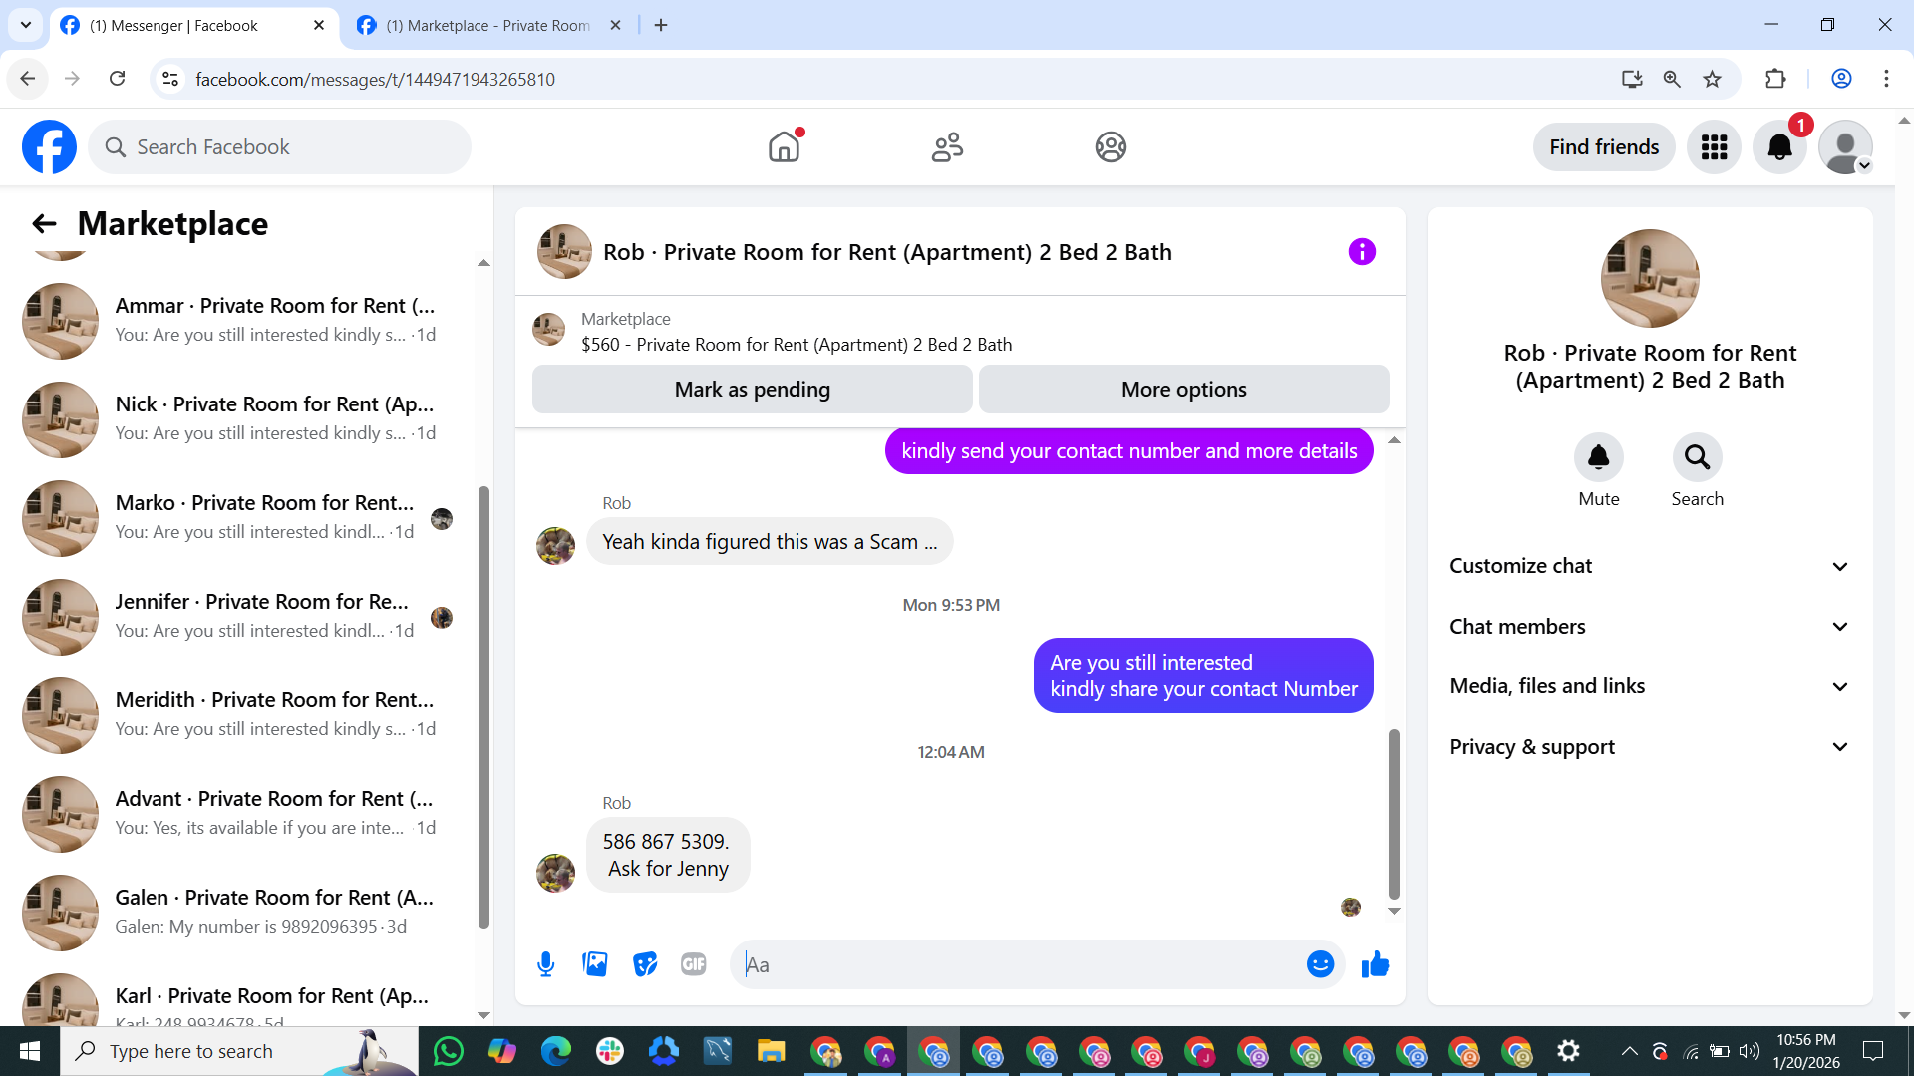Image resolution: width=1914 pixels, height=1076 pixels.
Task: Open a new browser tab
Action: (x=661, y=26)
